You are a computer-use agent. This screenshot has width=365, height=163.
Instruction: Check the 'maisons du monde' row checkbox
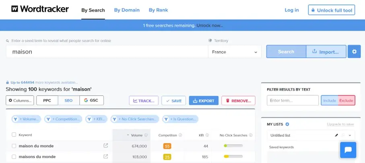[x=14, y=157]
